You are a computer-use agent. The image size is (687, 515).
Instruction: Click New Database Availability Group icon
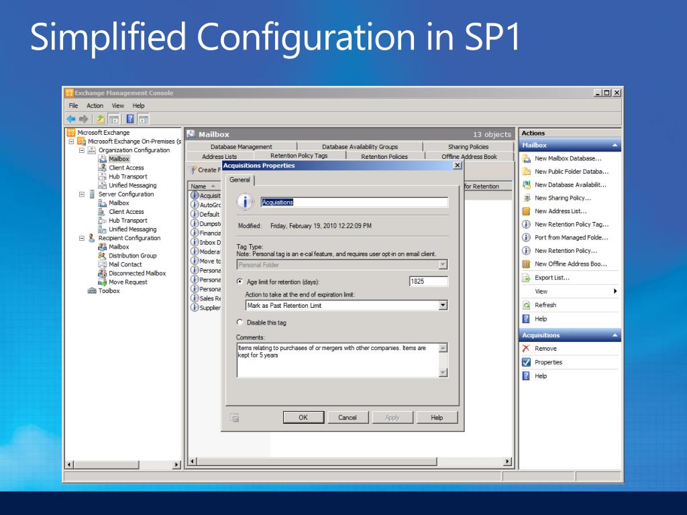pos(527,185)
